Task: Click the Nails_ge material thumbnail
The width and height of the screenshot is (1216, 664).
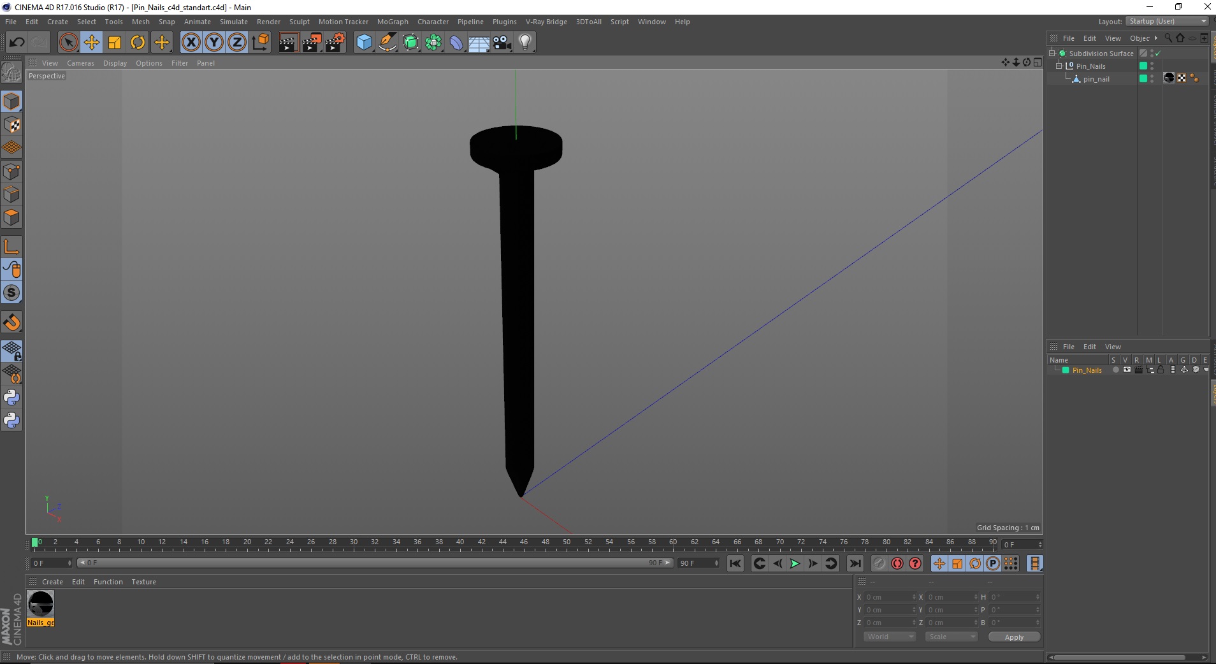Action: 41,603
